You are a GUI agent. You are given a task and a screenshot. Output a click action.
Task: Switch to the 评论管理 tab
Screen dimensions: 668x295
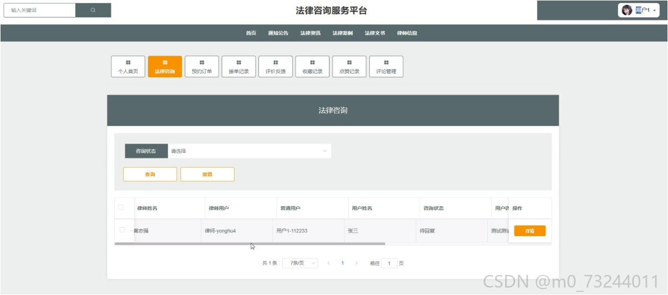pos(386,67)
